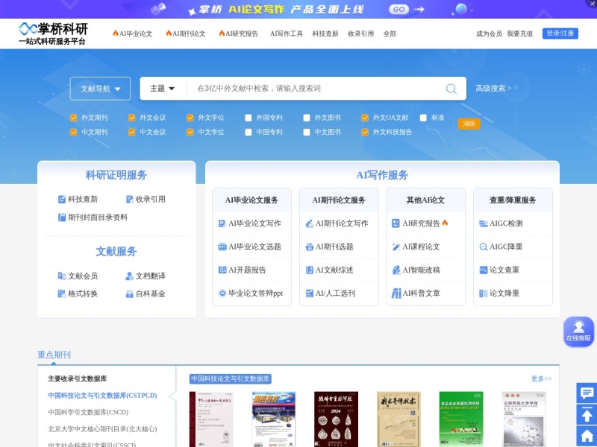
Task: Toggle the 外文会议 checkbox
Action: click(x=132, y=118)
